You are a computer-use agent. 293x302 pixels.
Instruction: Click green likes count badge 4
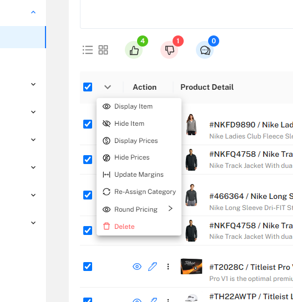click(x=143, y=41)
